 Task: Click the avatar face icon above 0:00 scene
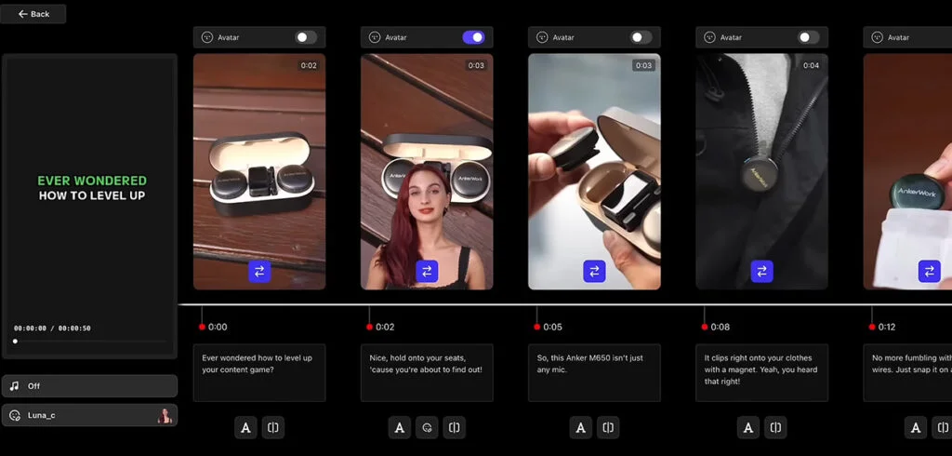[x=207, y=37]
